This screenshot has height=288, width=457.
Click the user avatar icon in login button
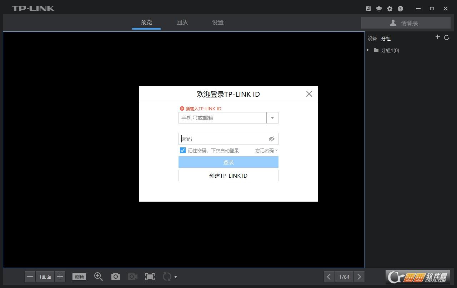tap(393, 23)
